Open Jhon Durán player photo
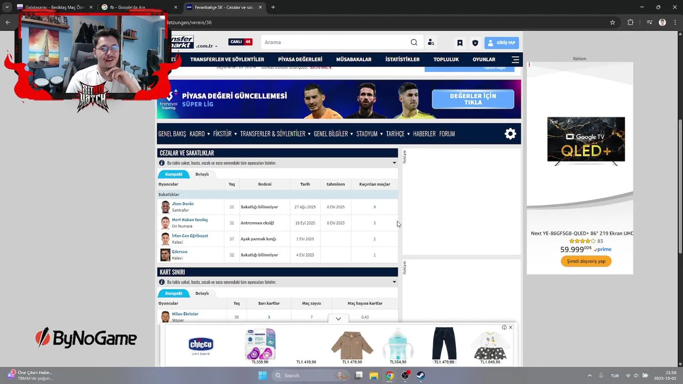Viewport: 683px width, 384px height. 165,207
